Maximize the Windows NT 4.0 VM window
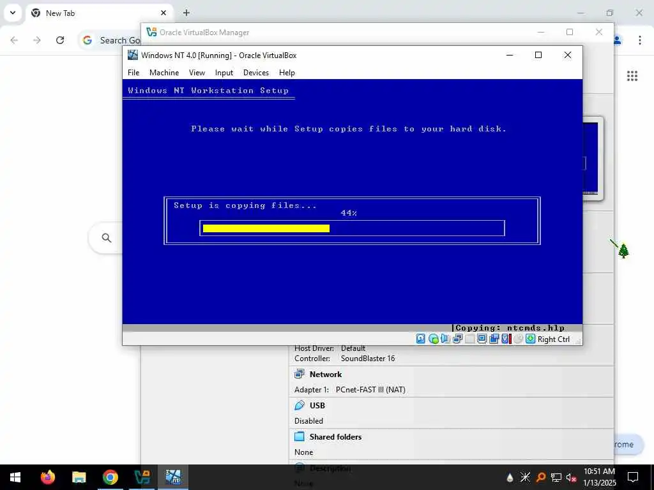This screenshot has width=654, height=490. [538, 55]
